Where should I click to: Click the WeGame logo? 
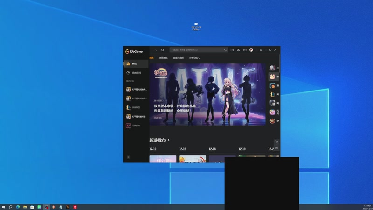[134, 51]
